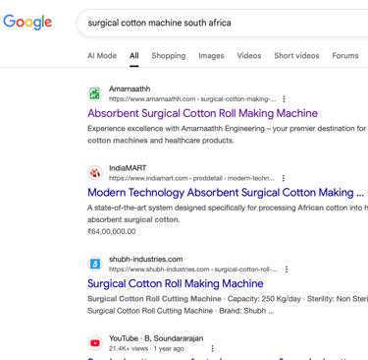Switch to the Videos tab
Image resolution: width=368 pixels, height=360 pixels.
pyautogui.click(x=249, y=56)
